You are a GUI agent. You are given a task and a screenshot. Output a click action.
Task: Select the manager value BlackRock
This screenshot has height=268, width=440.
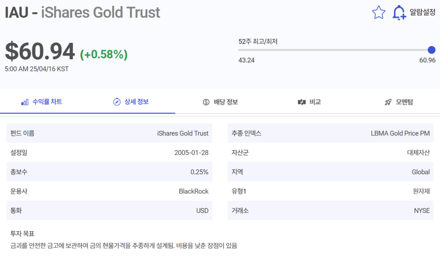pos(194,191)
